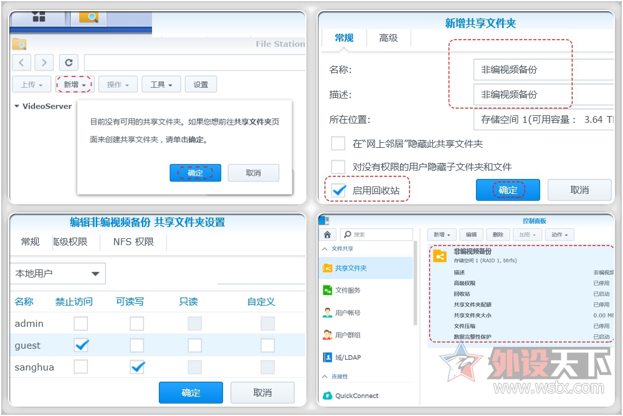
Task: Select 用户帐号 in Control Panel sidebar
Action: pyautogui.click(x=366, y=312)
